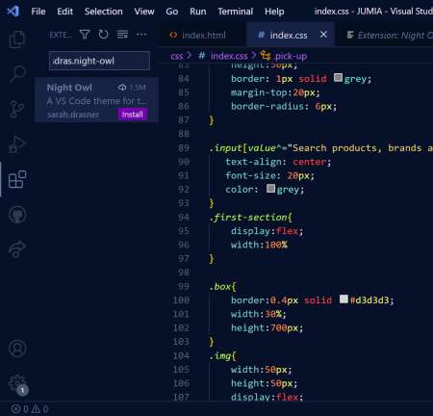The height and width of the screenshot is (416, 433).
Task: Focus the extensions search input field
Action: tap(99, 61)
